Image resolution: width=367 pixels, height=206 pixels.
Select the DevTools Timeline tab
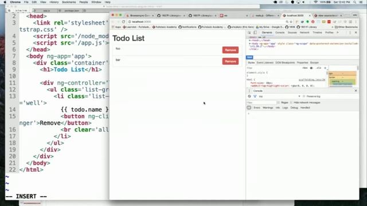317,33
